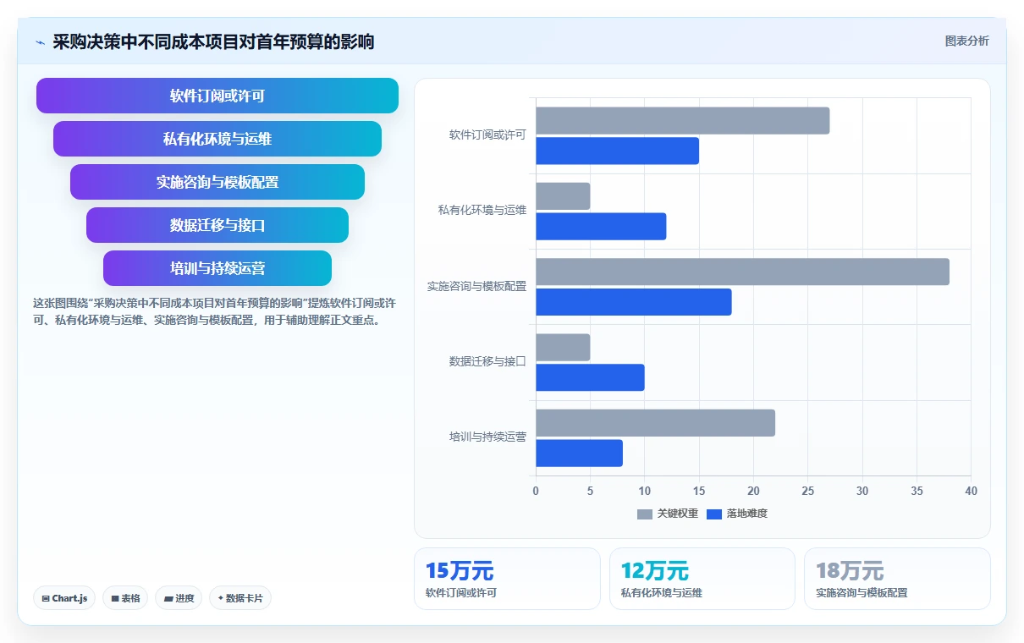Click the y-axis label 私有化环境与运维

(482, 210)
